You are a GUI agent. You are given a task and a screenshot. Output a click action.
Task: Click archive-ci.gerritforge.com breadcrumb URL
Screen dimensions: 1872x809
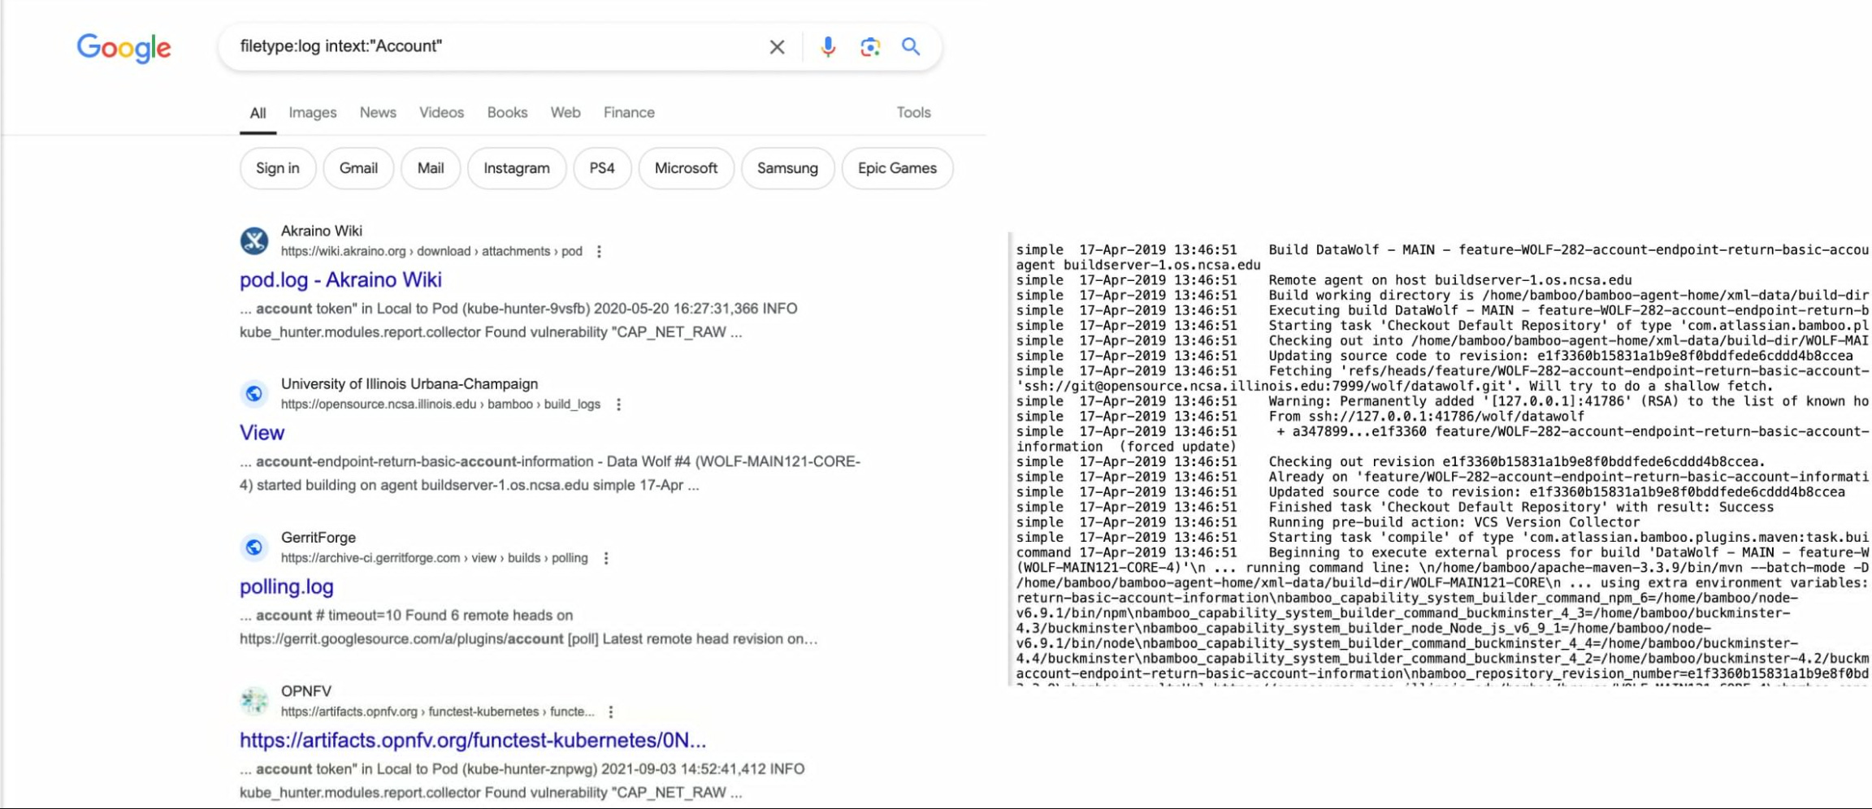[434, 558]
